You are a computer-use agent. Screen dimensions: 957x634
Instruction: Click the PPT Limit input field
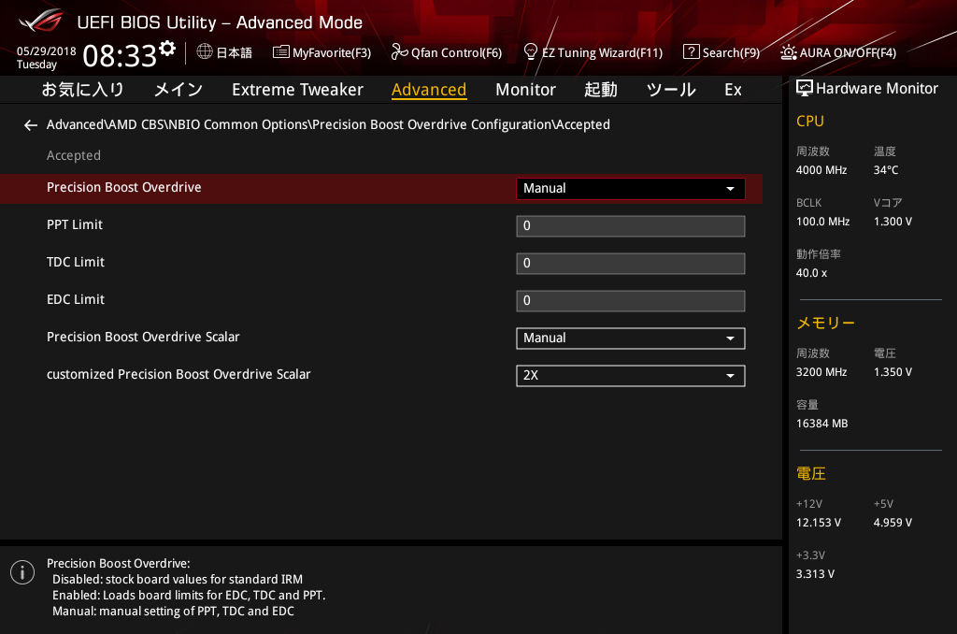tap(631, 226)
